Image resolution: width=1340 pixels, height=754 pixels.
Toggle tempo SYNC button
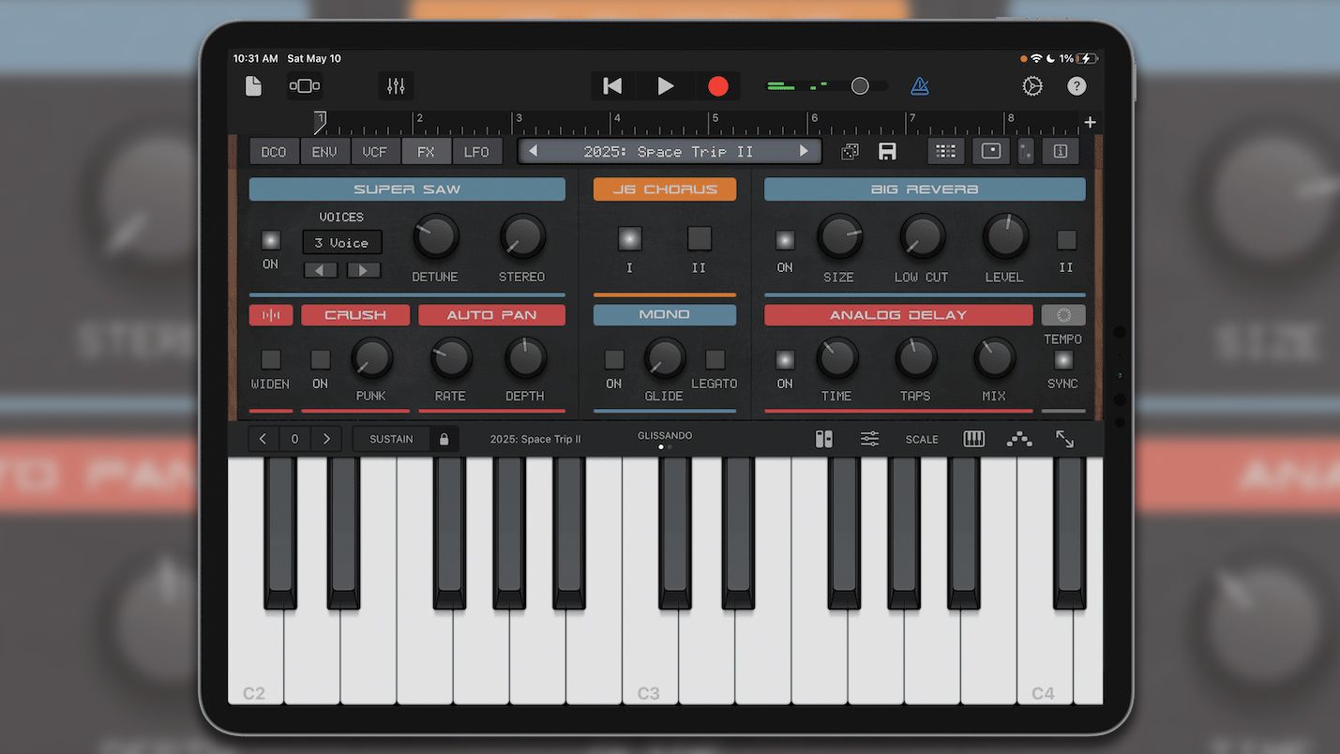[x=1063, y=359]
